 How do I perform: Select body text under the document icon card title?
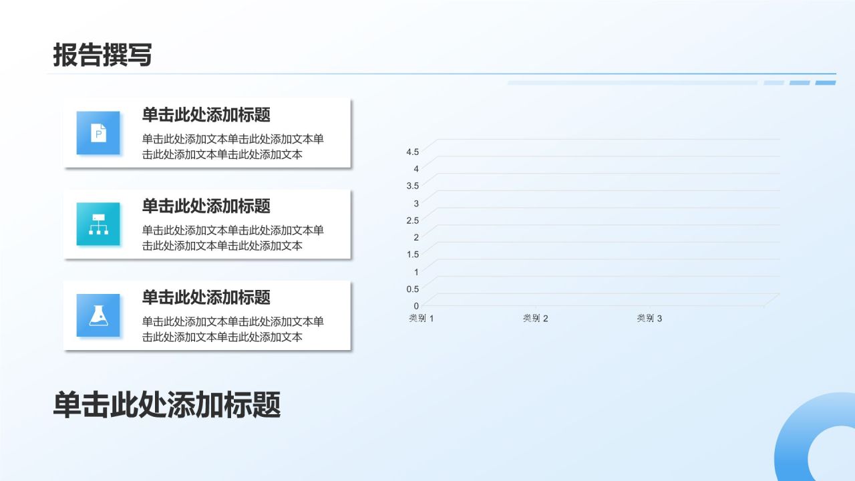tap(233, 147)
